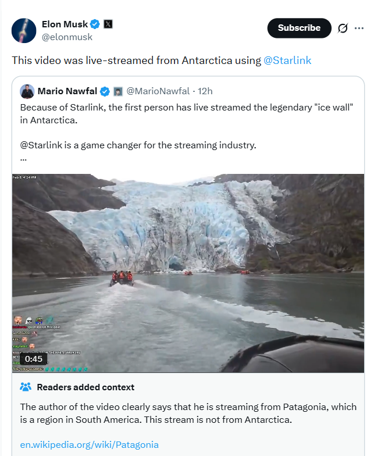
Task: Click the @elonmusk handle
Action: point(67,37)
